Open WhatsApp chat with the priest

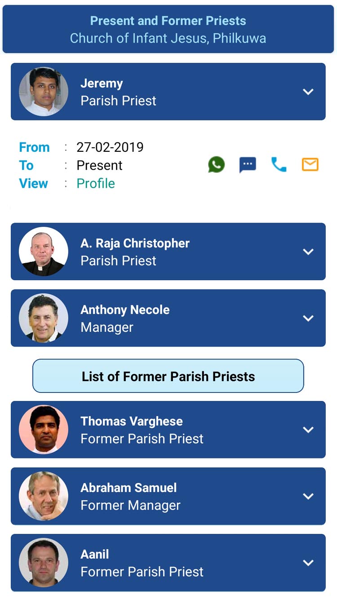coord(216,165)
